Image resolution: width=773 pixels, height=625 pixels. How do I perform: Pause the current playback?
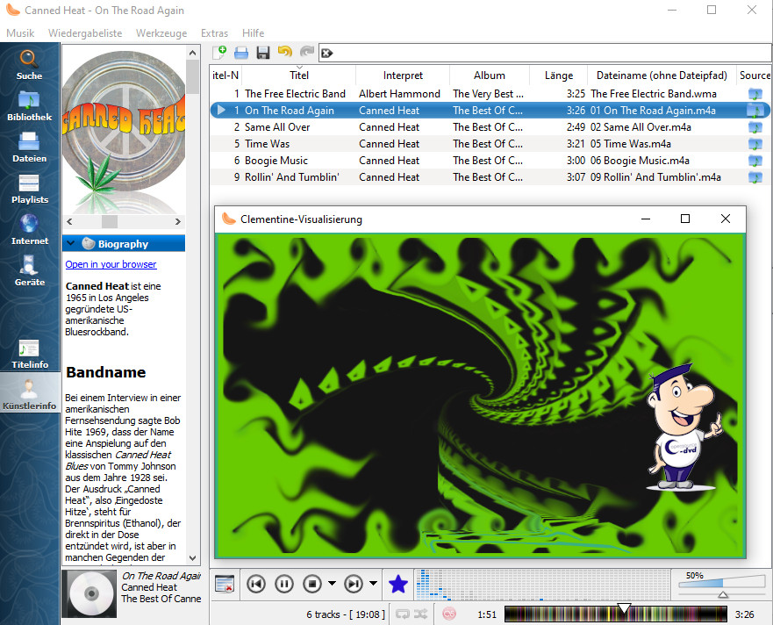(284, 584)
